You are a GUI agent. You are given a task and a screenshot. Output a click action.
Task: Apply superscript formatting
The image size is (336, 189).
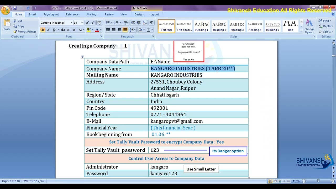pyautogui.click(x=75, y=30)
